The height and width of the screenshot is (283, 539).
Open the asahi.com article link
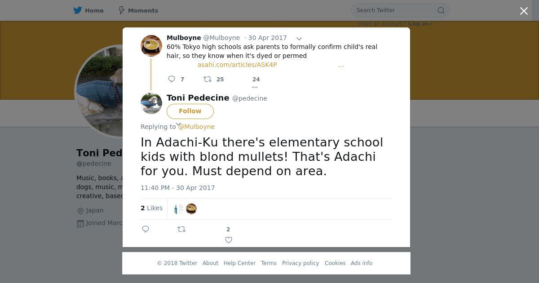[237, 65]
